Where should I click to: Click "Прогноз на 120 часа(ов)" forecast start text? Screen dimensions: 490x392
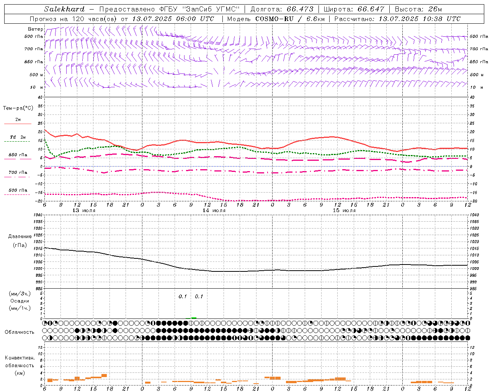click(74, 19)
